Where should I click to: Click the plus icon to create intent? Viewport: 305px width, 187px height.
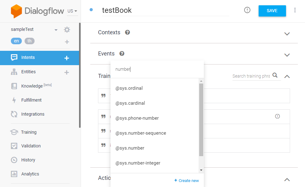67,58
